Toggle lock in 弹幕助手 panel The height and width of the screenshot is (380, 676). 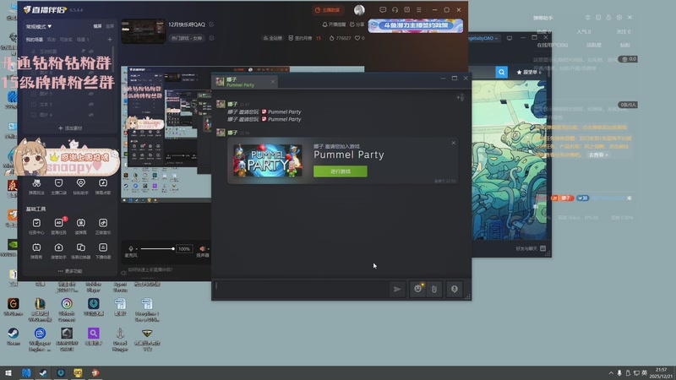click(x=608, y=17)
